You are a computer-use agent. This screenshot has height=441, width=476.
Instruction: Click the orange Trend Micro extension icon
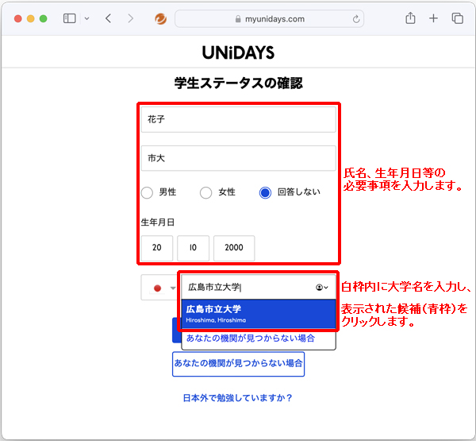[x=160, y=19]
